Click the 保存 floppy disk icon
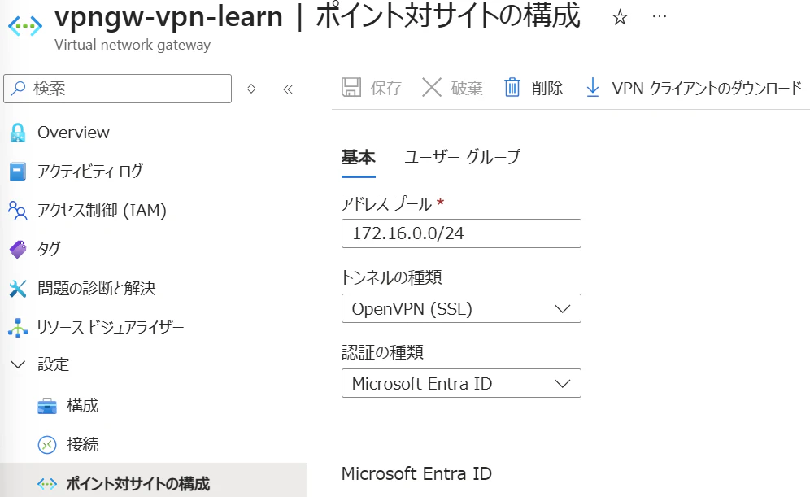Image resolution: width=810 pixels, height=497 pixels. (351, 87)
